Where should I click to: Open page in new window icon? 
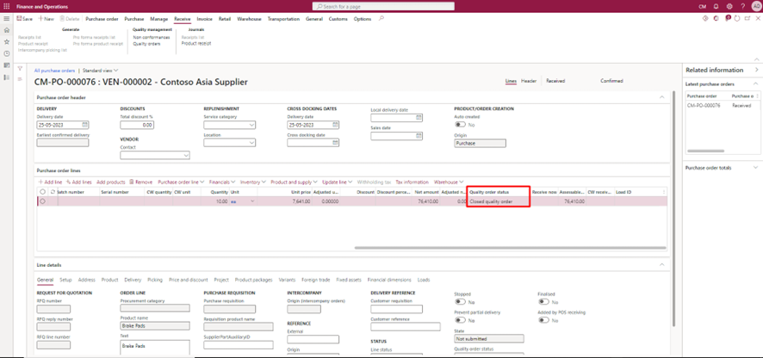(x=747, y=18)
